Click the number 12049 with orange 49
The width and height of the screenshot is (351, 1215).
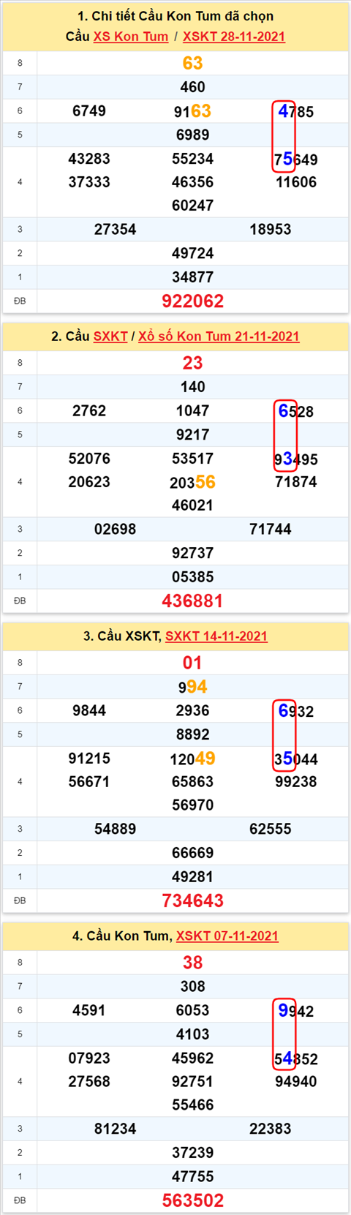[x=193, y=759]
